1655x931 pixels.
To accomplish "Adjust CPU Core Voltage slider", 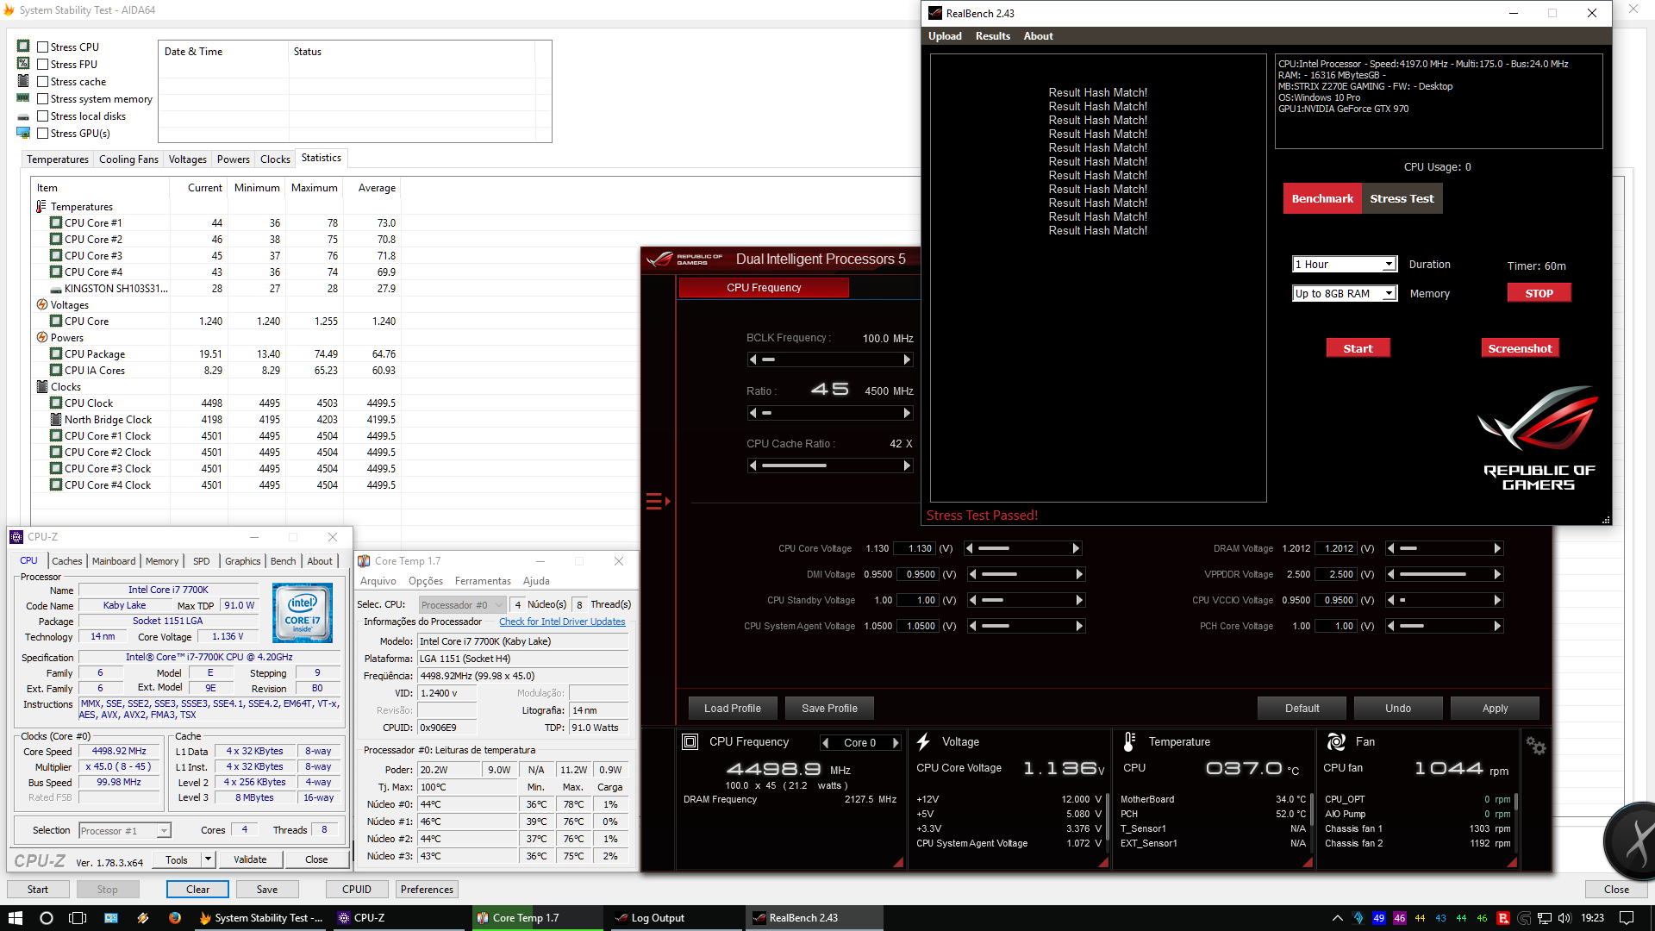I will coord(1023,548).
